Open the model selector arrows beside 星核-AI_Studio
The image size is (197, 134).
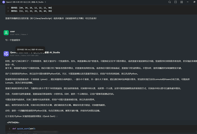[45, 2]
